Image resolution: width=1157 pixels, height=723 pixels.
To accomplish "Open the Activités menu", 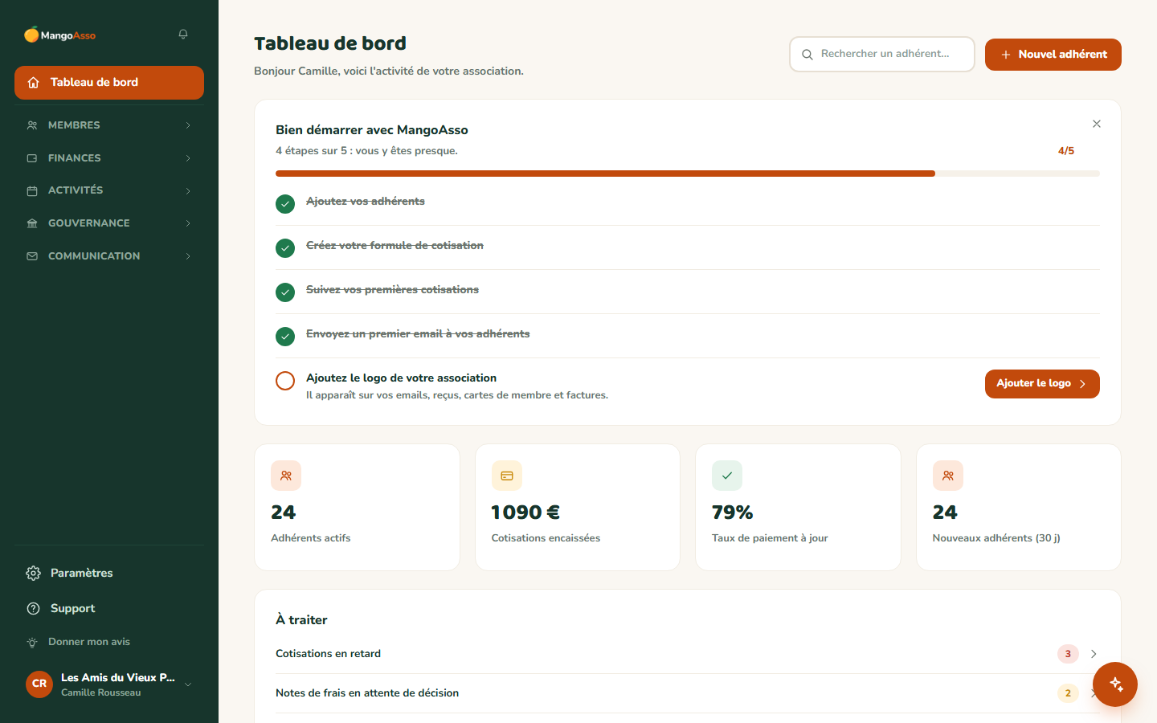I will click(x=109, y=191).
